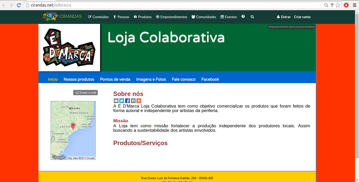
Task: Click Entrar to log in
Action: 284,17
